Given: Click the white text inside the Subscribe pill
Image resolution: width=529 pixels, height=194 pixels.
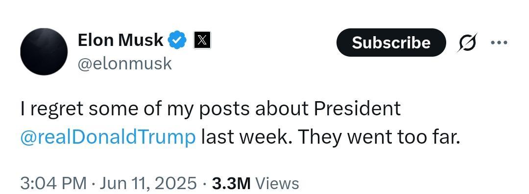Looking at the screenshot, I should [x=391, y=43].
